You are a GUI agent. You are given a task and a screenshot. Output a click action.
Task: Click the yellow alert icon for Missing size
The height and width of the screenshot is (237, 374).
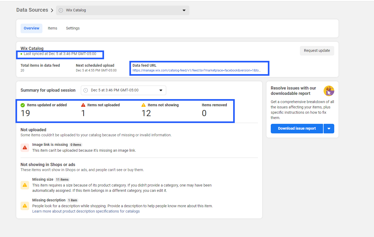click(25, 185)
